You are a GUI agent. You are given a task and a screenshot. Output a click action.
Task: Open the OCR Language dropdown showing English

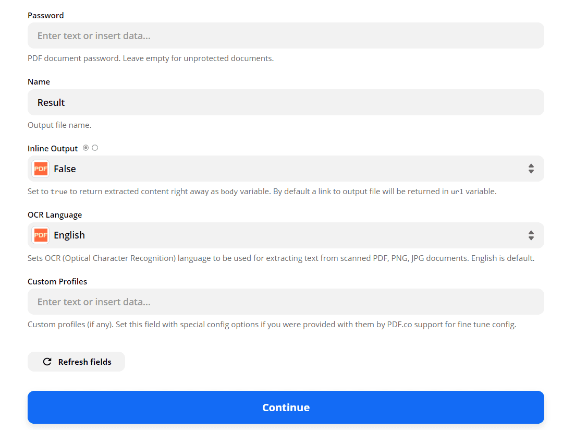[x=286, y=235]
